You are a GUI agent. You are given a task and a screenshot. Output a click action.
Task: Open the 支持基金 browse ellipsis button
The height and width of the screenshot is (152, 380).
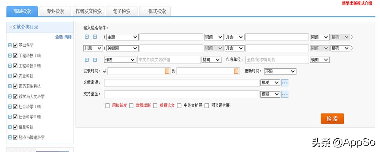(285, 94)
